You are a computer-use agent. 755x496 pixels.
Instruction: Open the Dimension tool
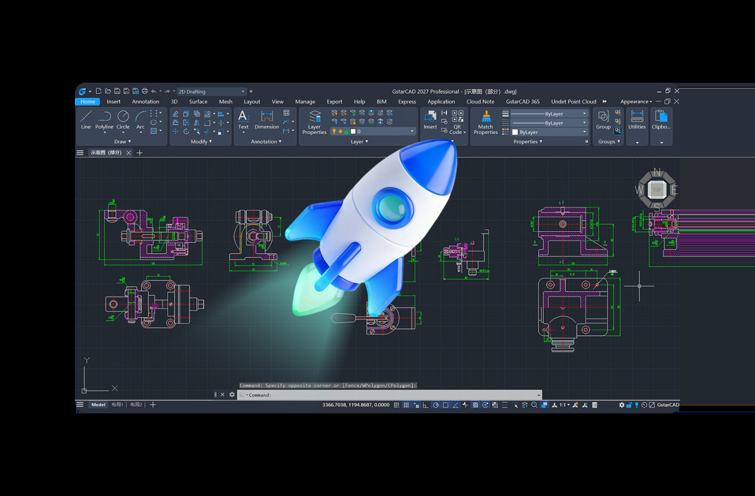click(267, 120)
